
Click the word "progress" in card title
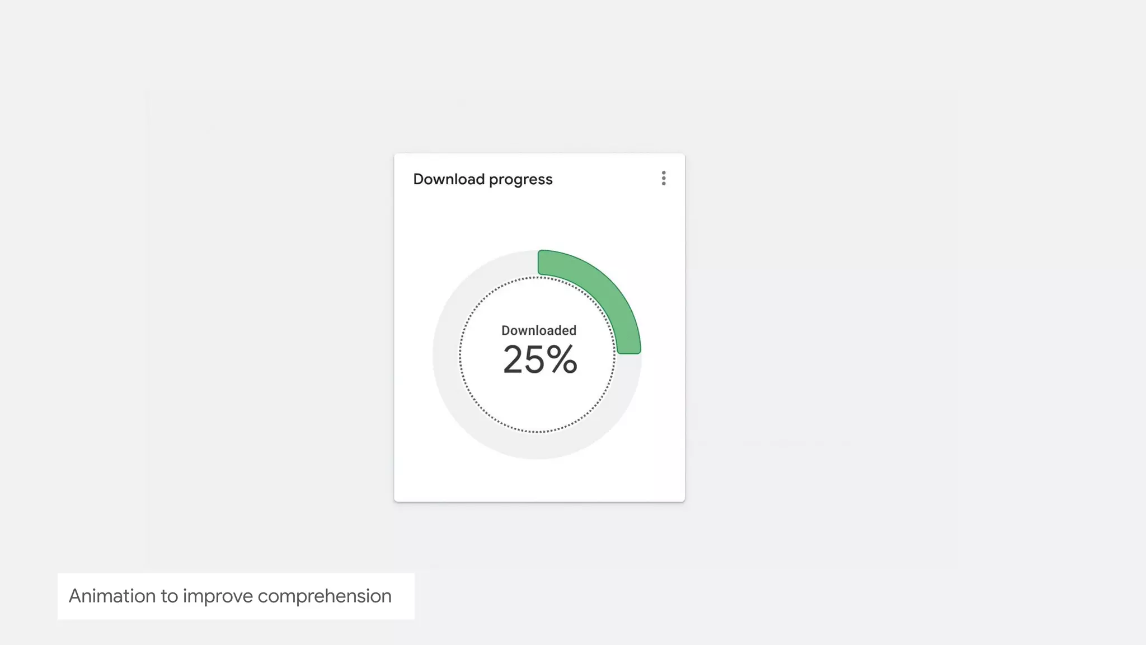[x=520, y=180]
